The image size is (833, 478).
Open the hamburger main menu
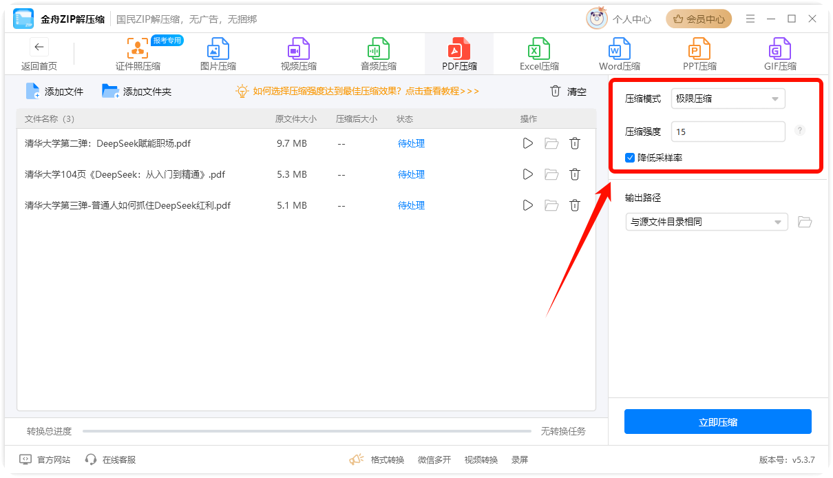(x=750, y=19)
